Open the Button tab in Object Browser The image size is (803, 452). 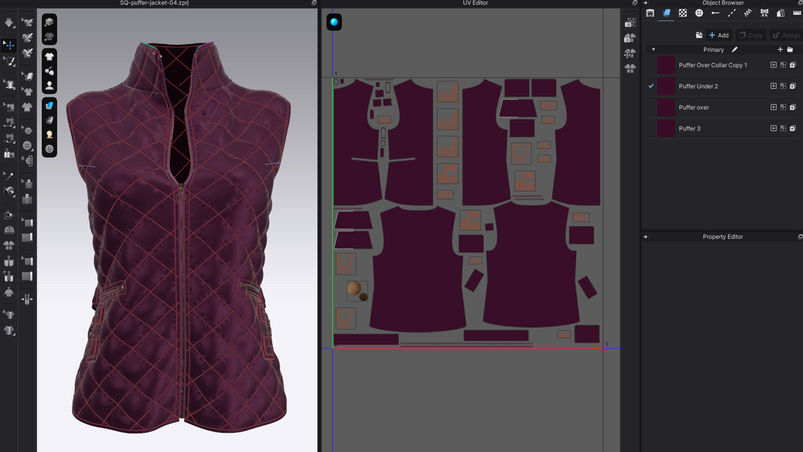(699, 13)
